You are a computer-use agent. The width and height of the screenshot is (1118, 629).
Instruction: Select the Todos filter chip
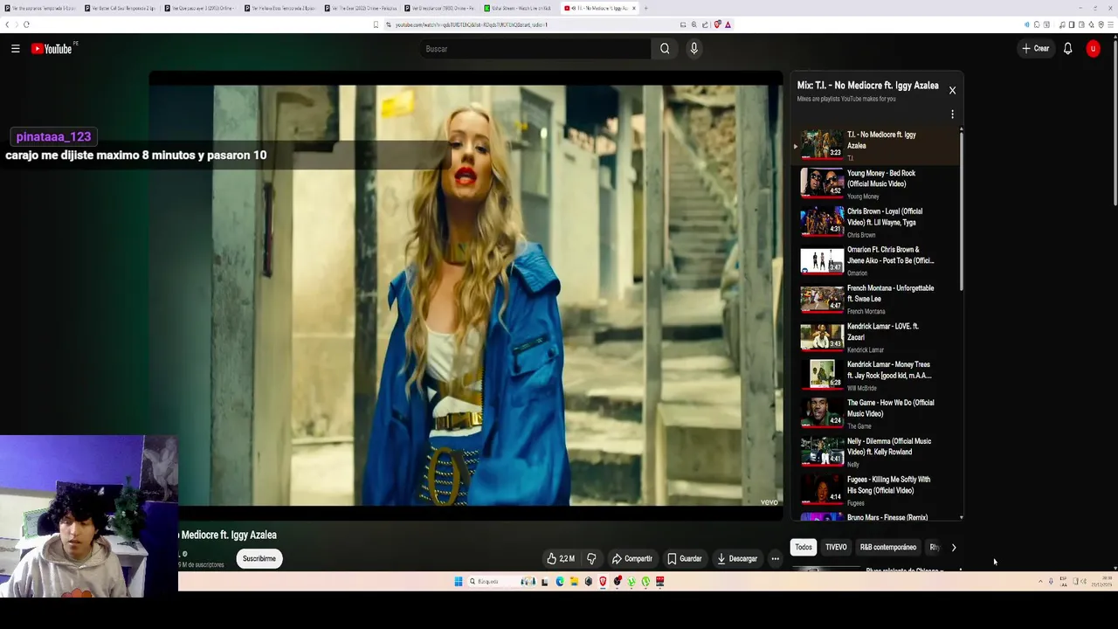[804, 547]
